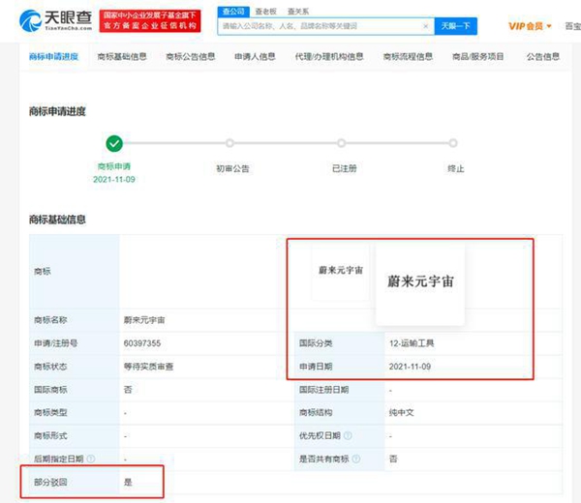The width and height of the screenshot is (581, 503).
Task: Switch to the 查公司 search tab
Action: pyautogui.click(x=233, y=12)
